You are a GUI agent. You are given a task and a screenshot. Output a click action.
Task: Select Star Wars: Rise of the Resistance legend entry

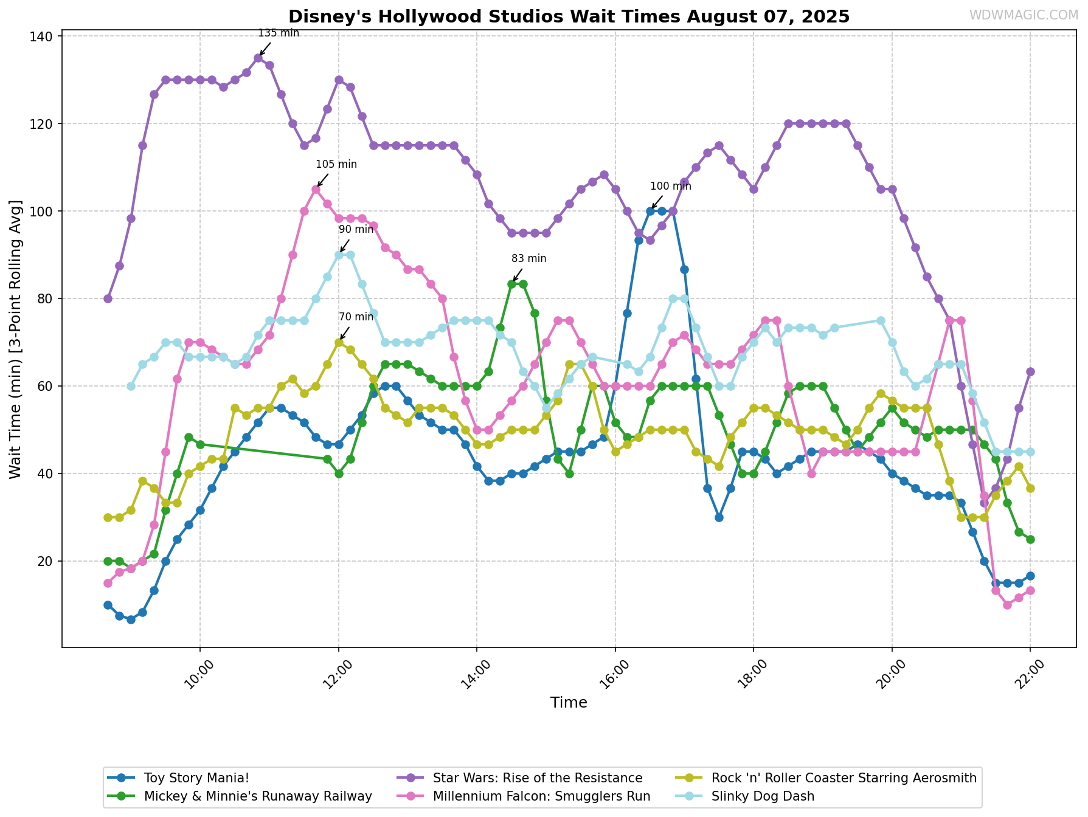[x=519, y=778]
